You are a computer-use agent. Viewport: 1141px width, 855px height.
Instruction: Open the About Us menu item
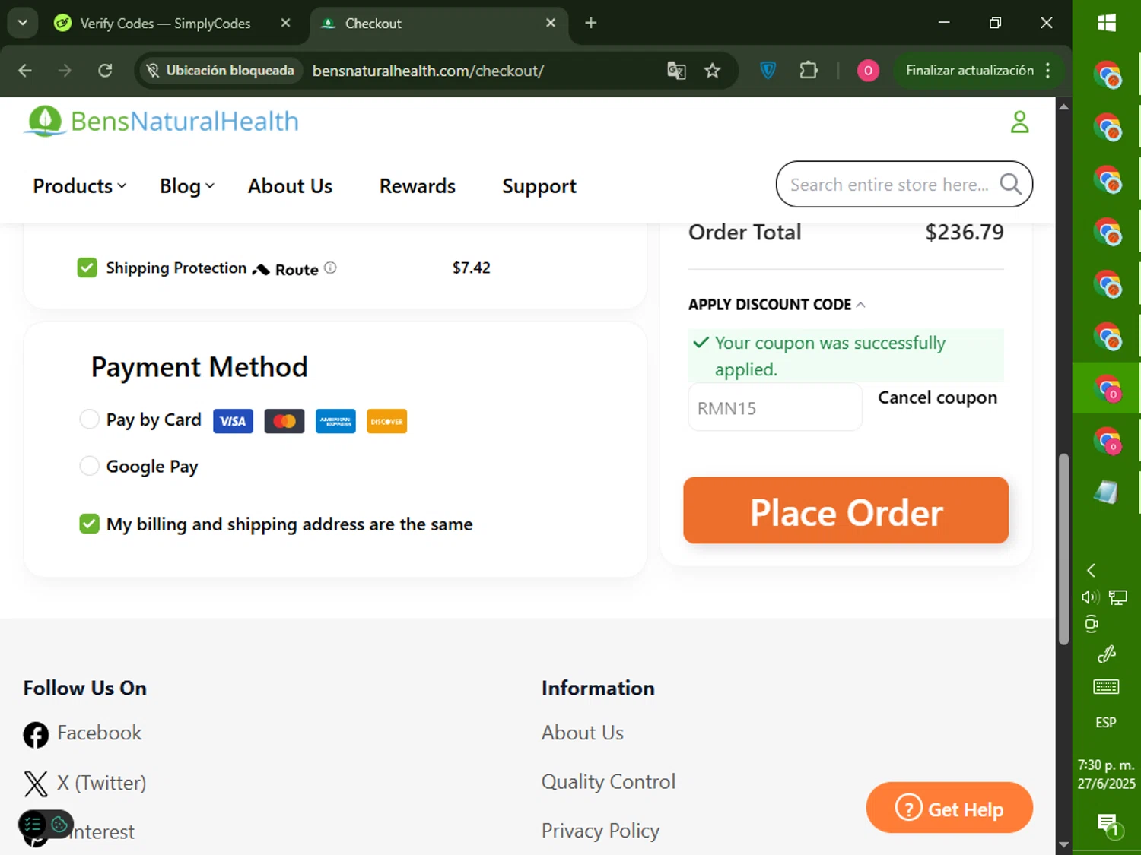point(290,186)
